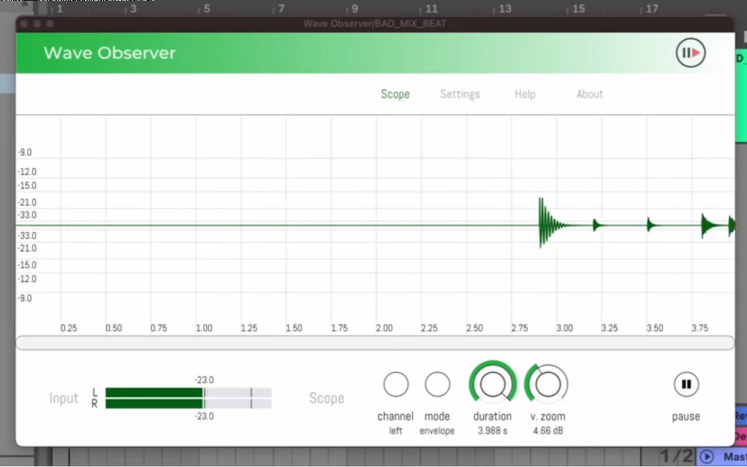Screen dimensions: 747x467
Task: Click the R input level meter
Action: (189, 403)
